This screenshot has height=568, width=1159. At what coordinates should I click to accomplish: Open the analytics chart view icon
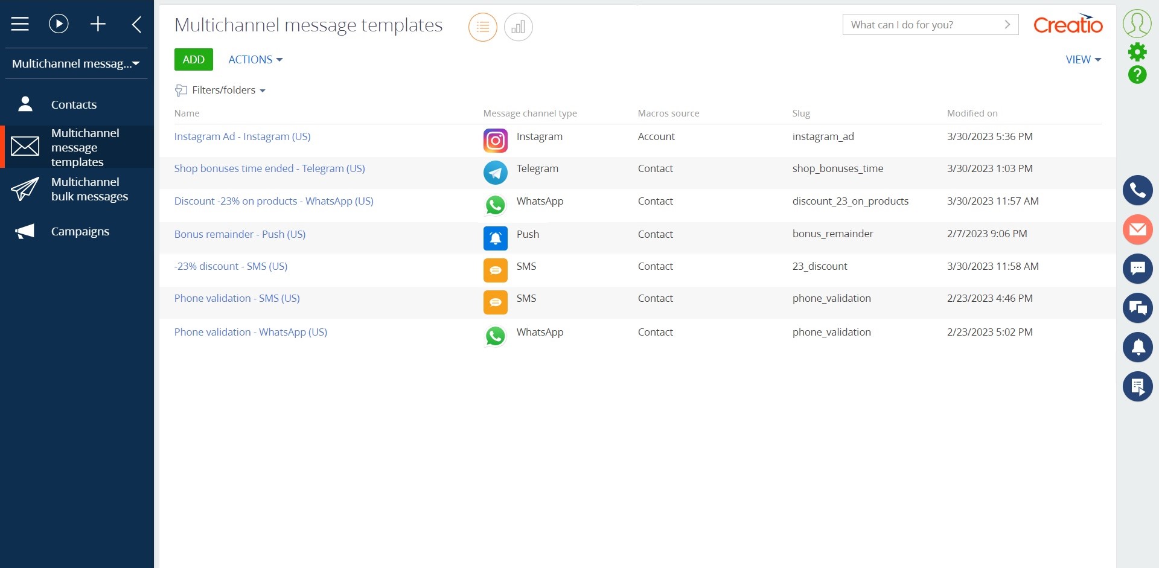coord(518,27)
